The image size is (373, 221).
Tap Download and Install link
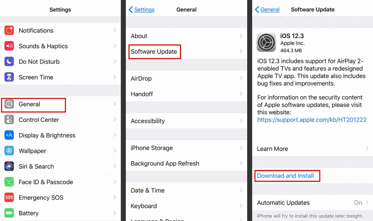point(285,176)
